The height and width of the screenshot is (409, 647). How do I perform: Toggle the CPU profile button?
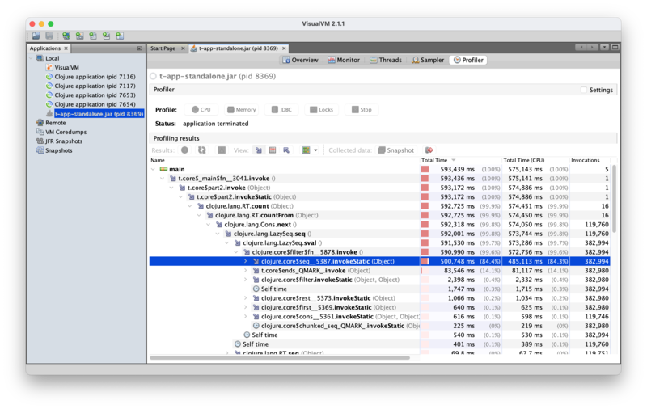point(201,110)
